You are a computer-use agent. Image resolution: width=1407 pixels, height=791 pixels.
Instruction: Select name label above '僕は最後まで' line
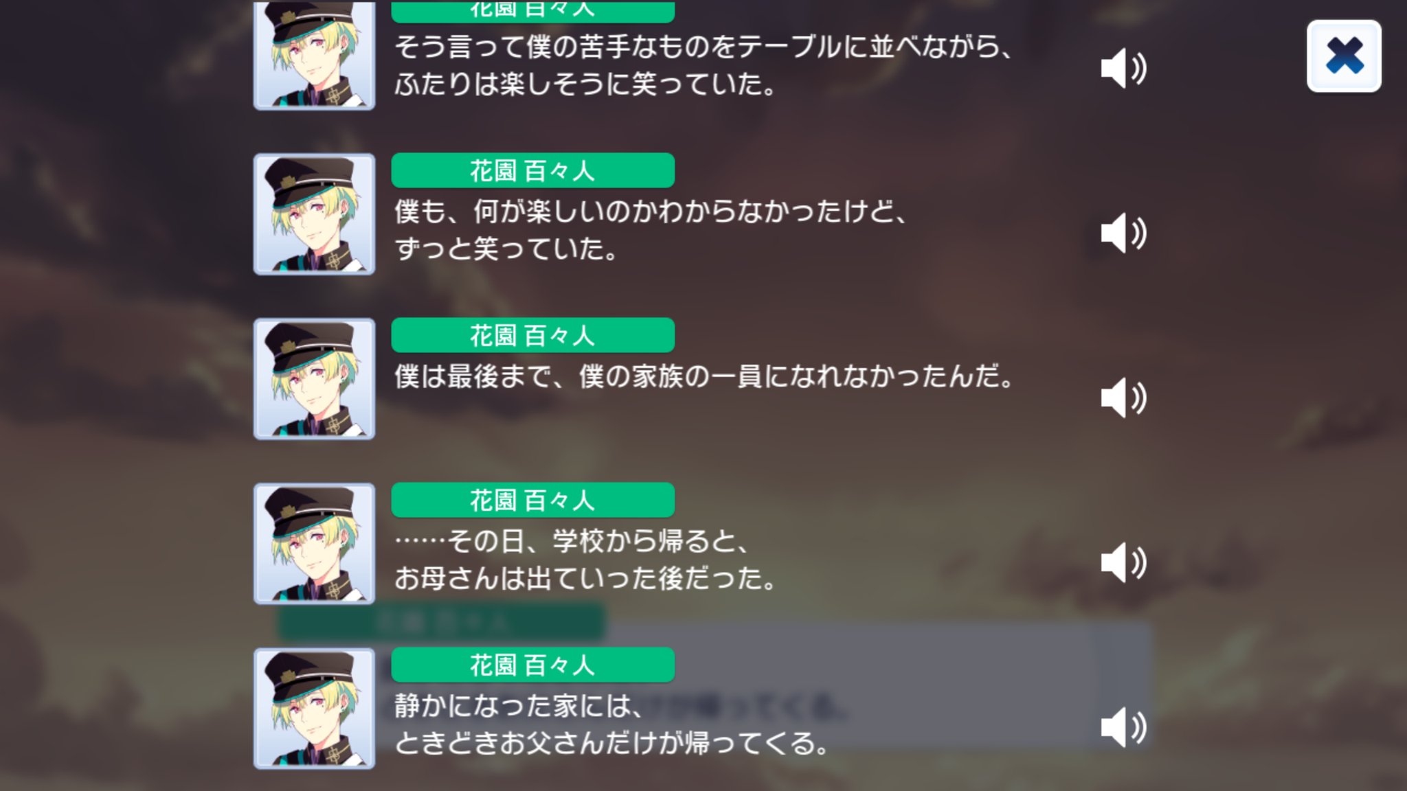(x=532, y=335)
